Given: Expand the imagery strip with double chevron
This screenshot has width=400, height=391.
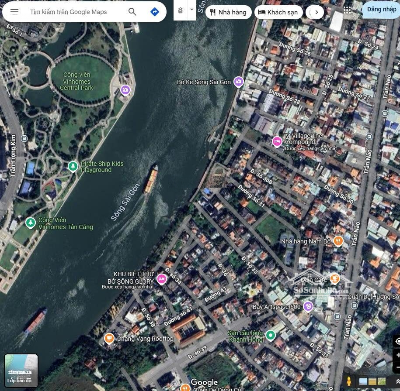Looking at the screenshot, I should click(x=397, y=381).
